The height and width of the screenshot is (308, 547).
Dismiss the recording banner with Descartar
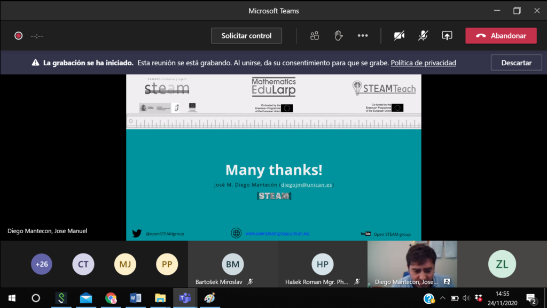coord(517,63)
